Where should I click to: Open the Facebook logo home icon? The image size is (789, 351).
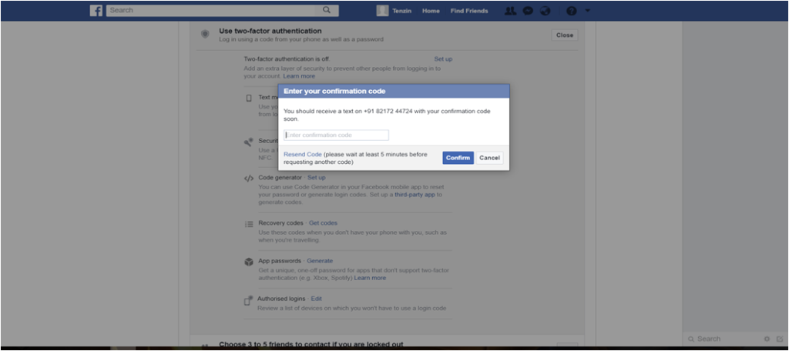[x=96, y=11]
